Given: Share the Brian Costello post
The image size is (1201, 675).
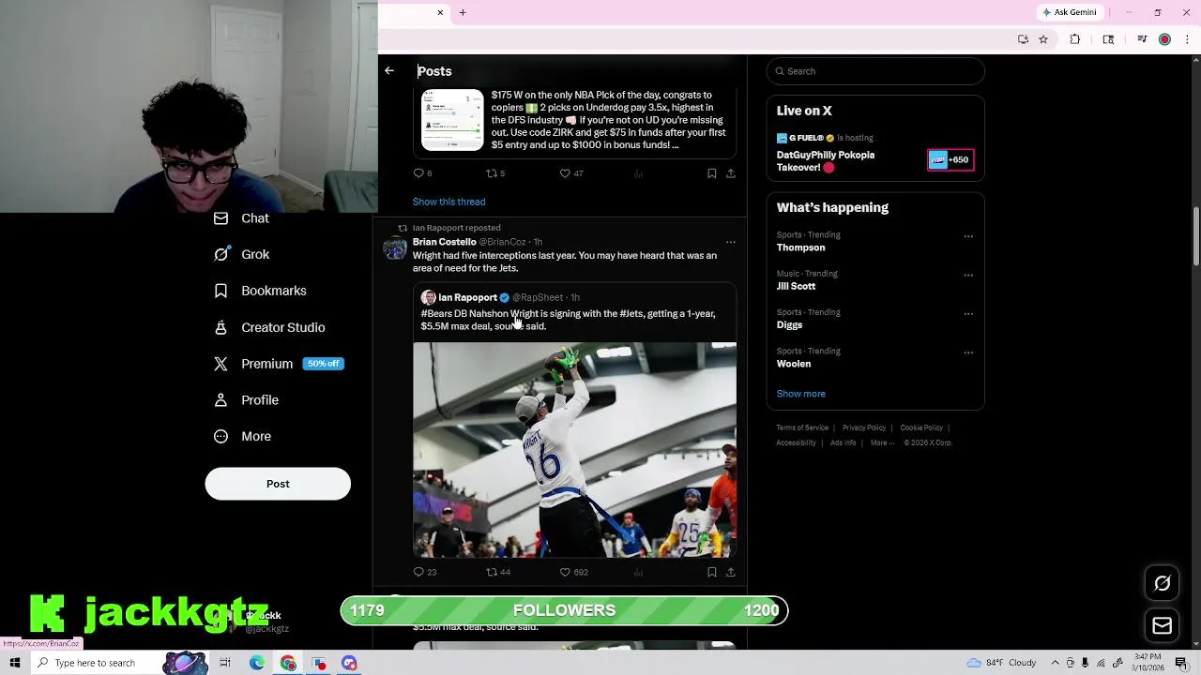Looking at the screenshot, I should point(731,572).
